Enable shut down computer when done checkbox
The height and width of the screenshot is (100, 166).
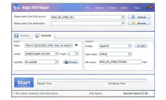coord(14,93)
